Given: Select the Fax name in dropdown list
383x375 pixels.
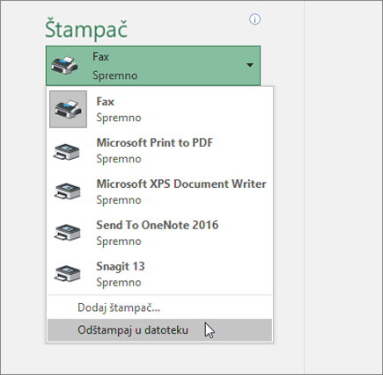Looking at the screenshot, I should 105,102.
